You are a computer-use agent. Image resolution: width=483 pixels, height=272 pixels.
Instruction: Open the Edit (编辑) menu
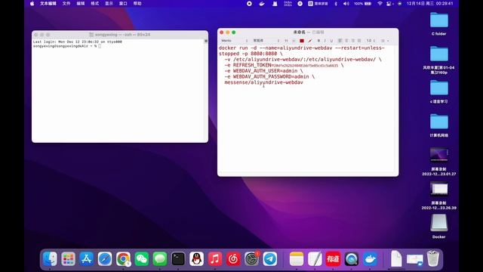[81, 3]
